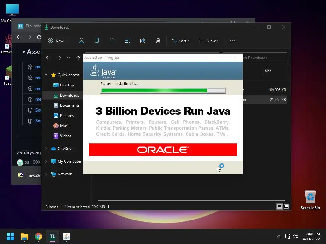Open the See more (three dots) menu
The width and height of the screenshot is (326, 244).
click(x=233, y=41)
